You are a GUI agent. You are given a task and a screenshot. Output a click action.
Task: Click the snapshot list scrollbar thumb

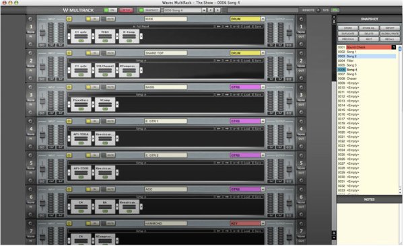click(x=400, y=49)
